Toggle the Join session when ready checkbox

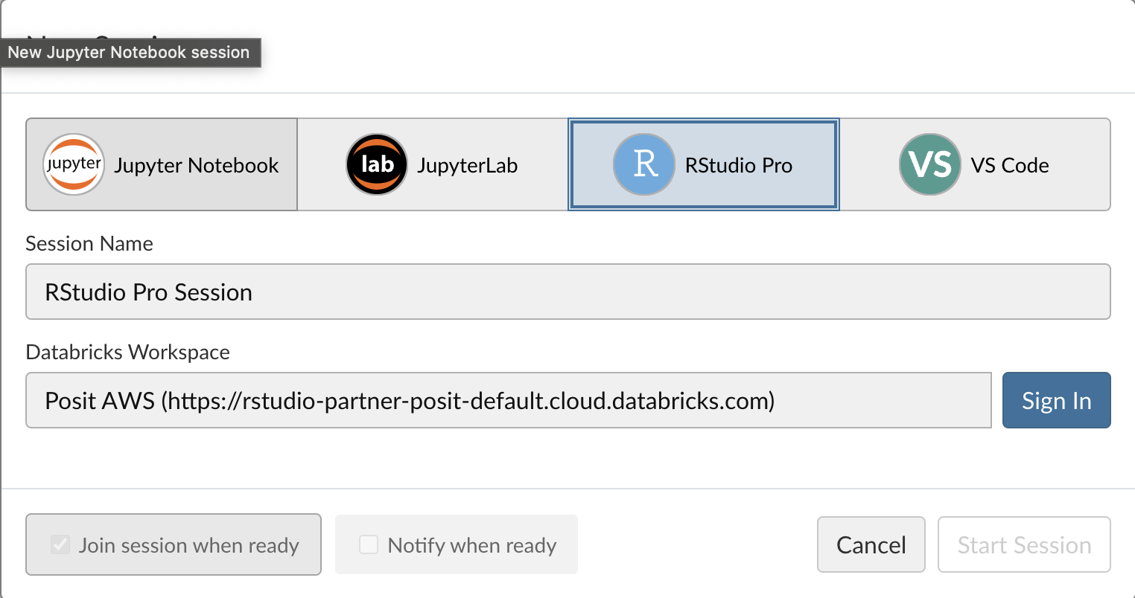(60, 544)
